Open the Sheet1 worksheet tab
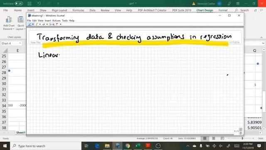Screen dimensions: 266x150 [21, 132]
